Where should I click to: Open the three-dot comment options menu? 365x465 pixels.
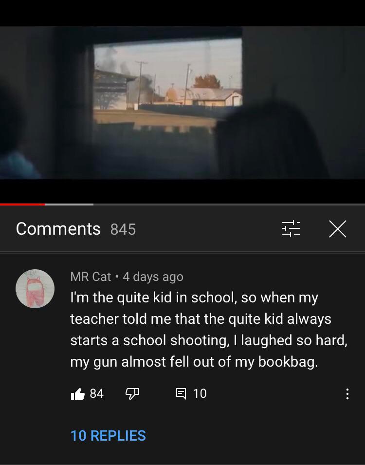(347, 394)
